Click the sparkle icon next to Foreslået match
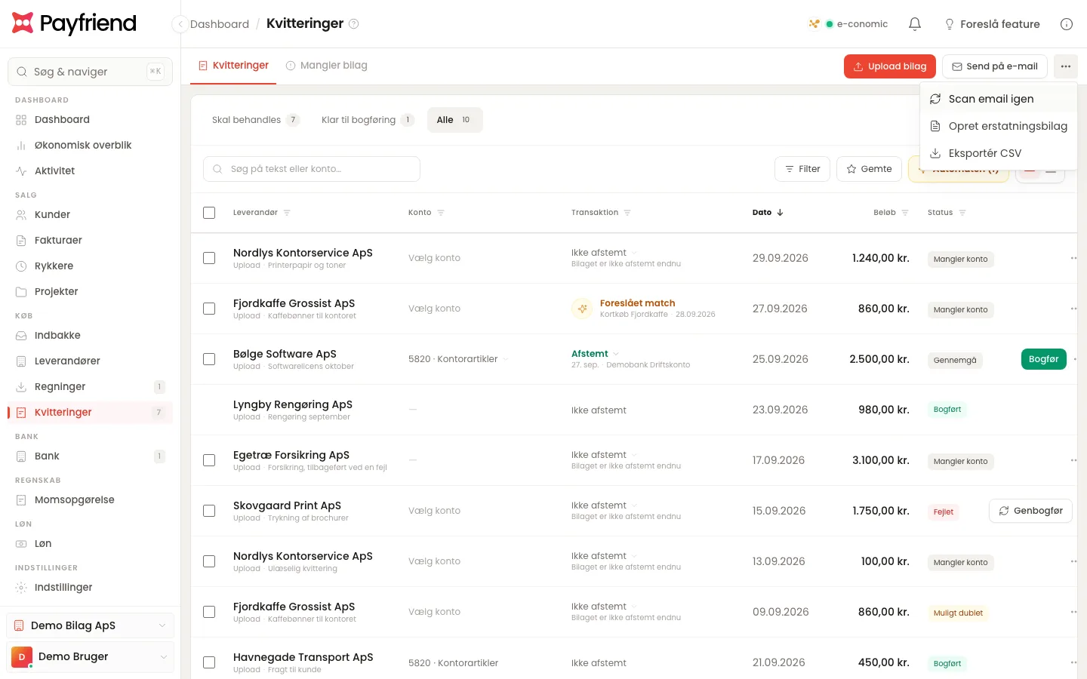The width and height of the screenshot is (1087, 679). coord(582,309)
